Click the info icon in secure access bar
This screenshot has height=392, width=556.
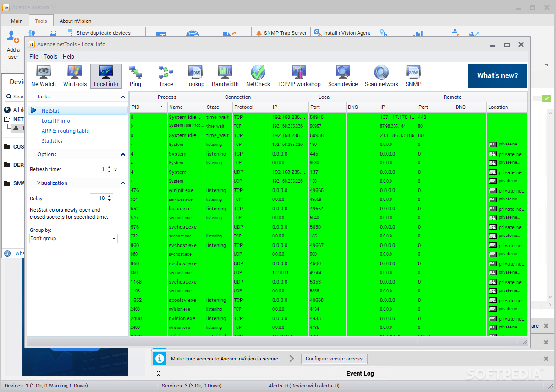pos(160,359)
